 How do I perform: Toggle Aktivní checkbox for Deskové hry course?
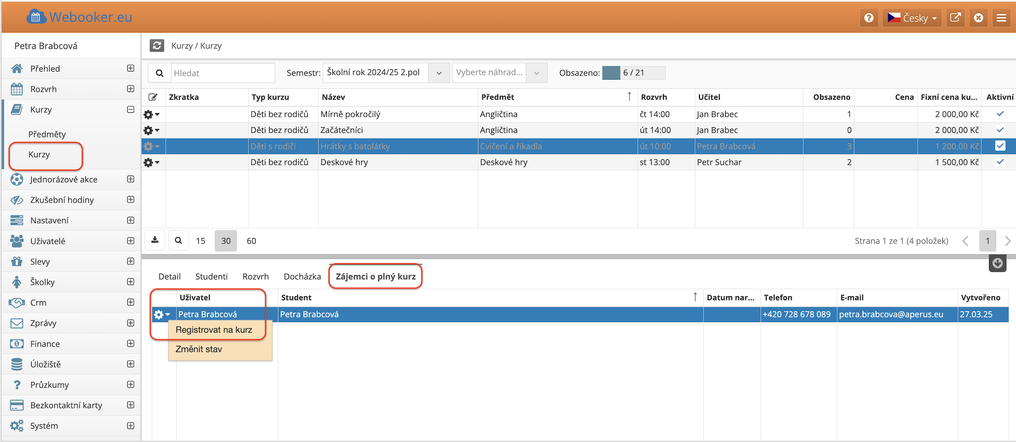pos(1000,162)
